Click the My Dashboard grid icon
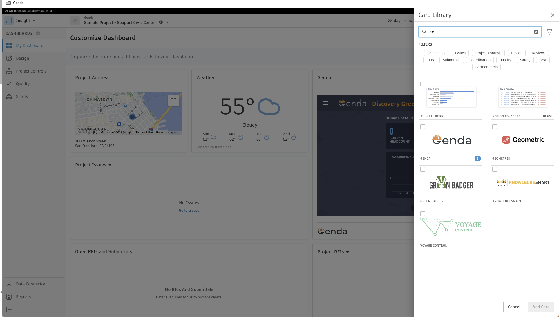Viewport: 559px width, 317px height. click(x=9, y=46)
